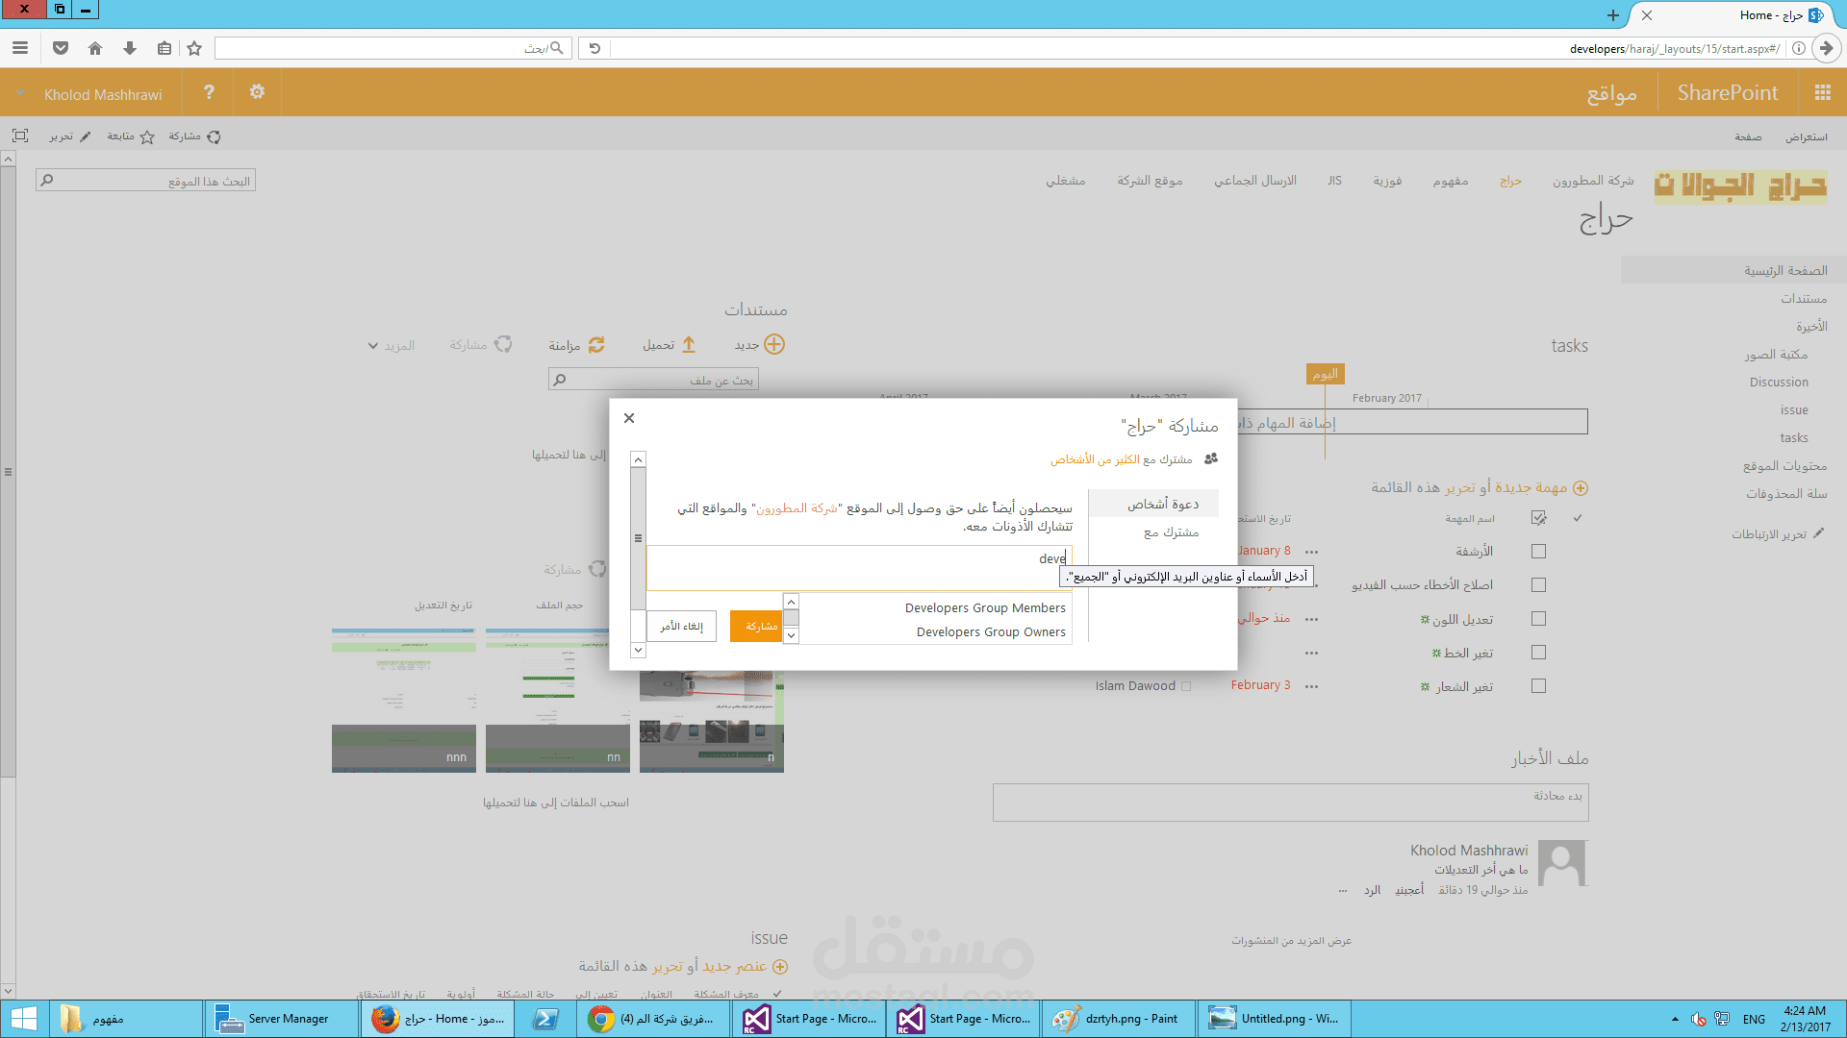
Task: Click the bookmark star in Firefox toolbar
Action: [194, 48]
